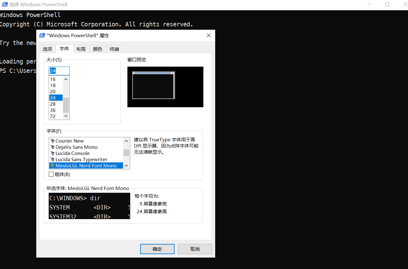Click the PowerShell icon in the main window title bar
This screenshot has height=269, width=408.
click(x=5, y=5)
